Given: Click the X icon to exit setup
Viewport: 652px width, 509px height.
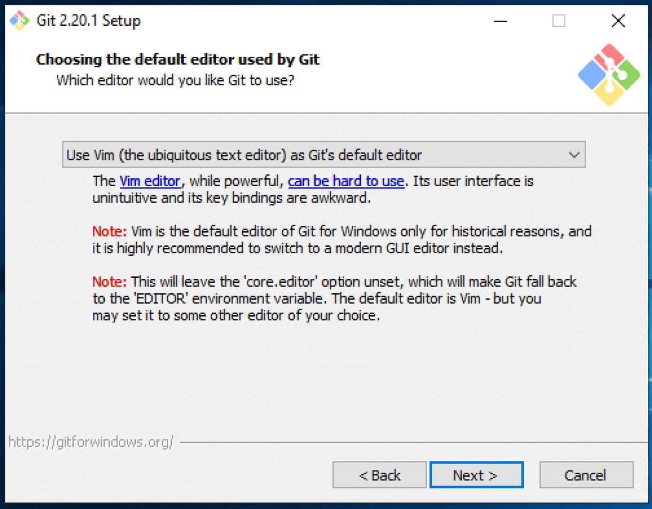Looking at the screenshot, I should coord(618,21).
